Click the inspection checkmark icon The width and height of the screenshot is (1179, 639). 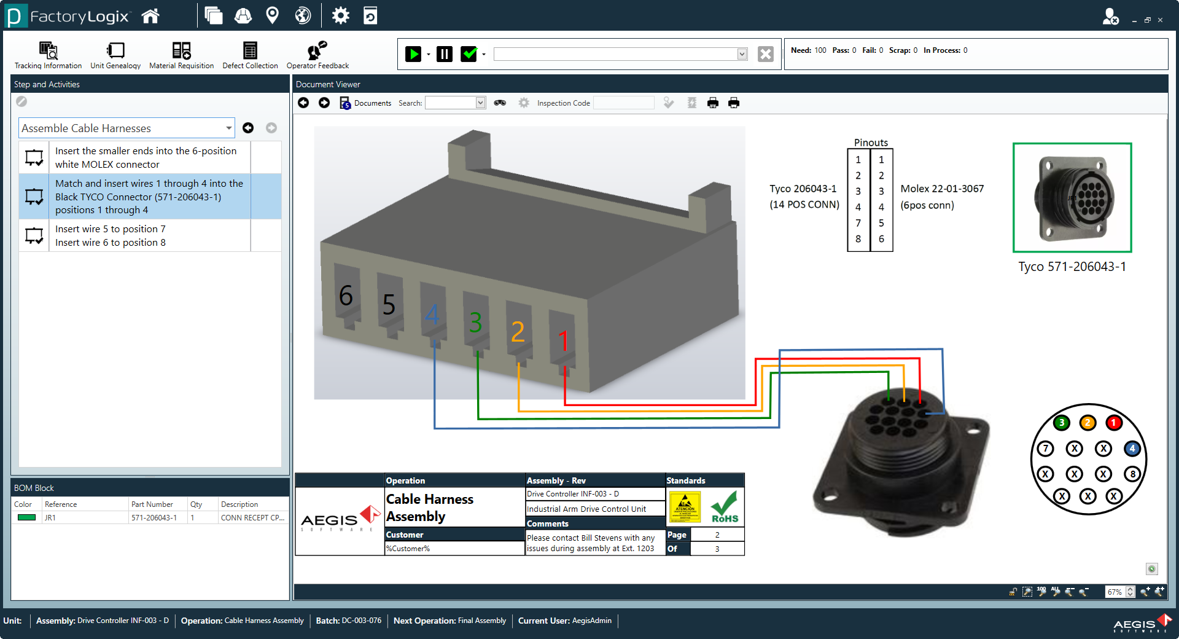669,103
